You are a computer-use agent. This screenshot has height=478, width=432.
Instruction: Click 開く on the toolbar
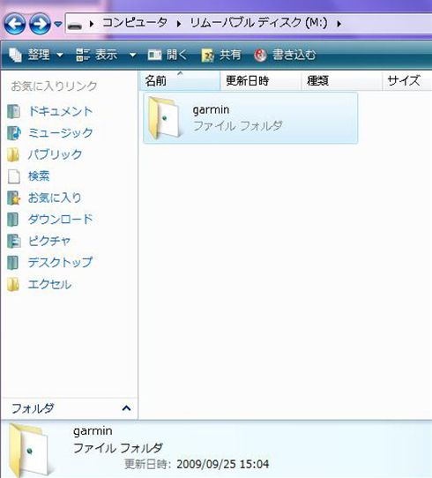point(168,55)
